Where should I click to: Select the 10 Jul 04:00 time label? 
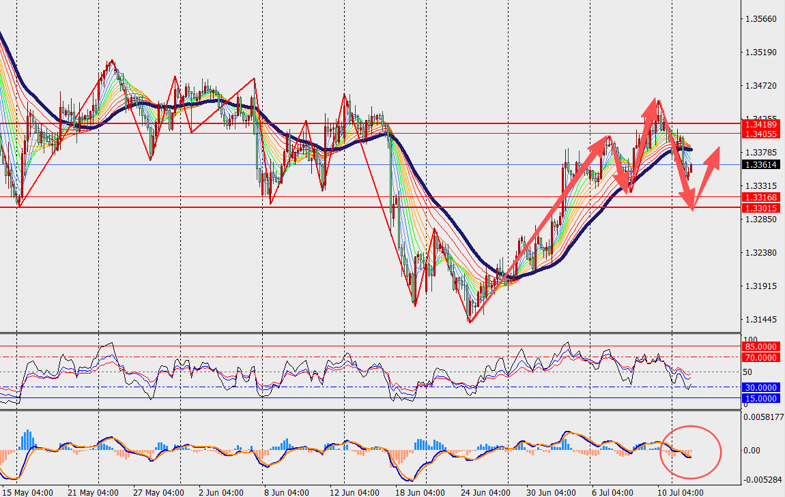[681, 492]
